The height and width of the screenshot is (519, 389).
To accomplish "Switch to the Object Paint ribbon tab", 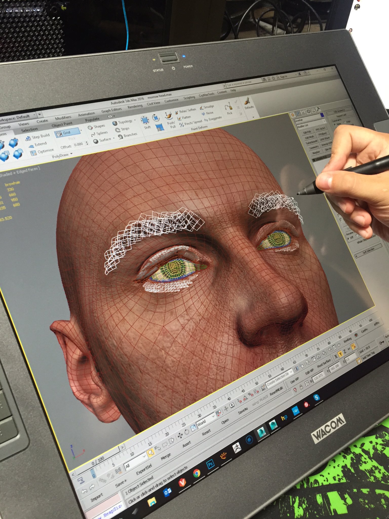I will pos(62,124).
